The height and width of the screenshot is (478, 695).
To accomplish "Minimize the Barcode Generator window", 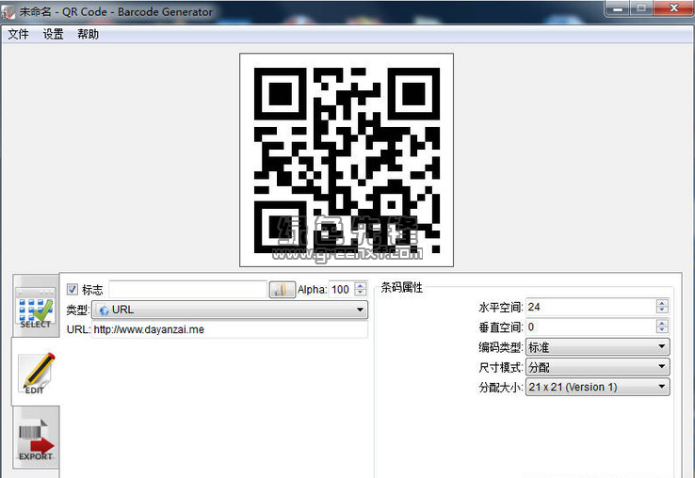I will coord(618,8).
